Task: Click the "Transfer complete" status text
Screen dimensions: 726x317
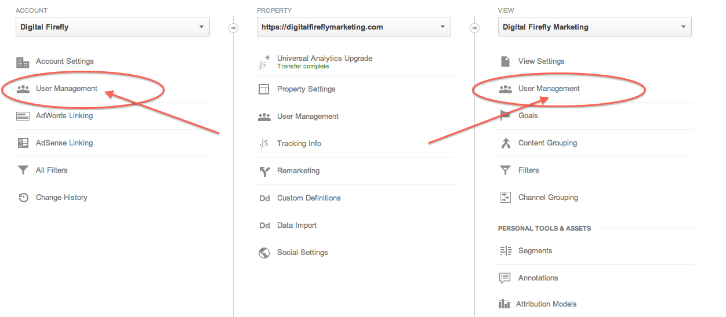Action: click(x=303, y=67)
